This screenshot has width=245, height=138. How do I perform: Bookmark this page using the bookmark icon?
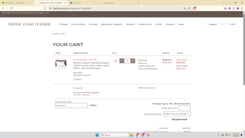45,8
